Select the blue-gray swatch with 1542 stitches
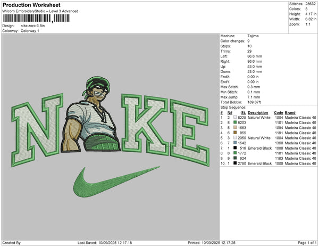319x247 pixels. pos(237,143)
